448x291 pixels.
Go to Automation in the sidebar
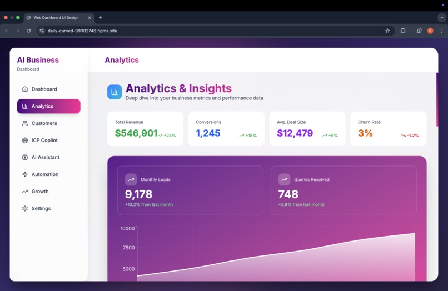tap(48, 174)
